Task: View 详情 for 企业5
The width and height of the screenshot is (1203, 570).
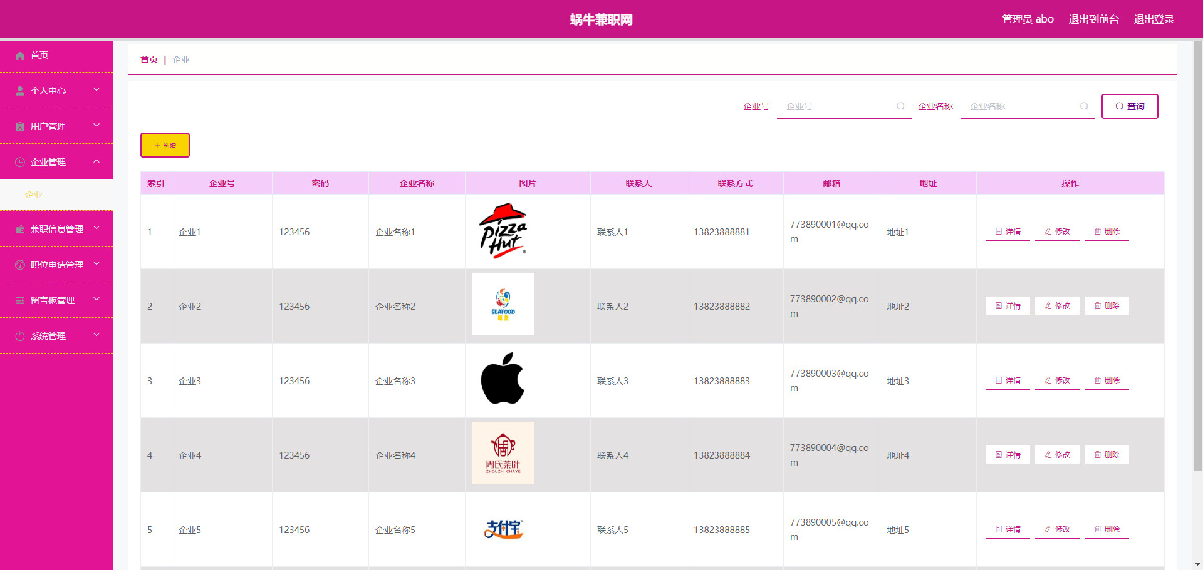Action: tap(1008, 529)
